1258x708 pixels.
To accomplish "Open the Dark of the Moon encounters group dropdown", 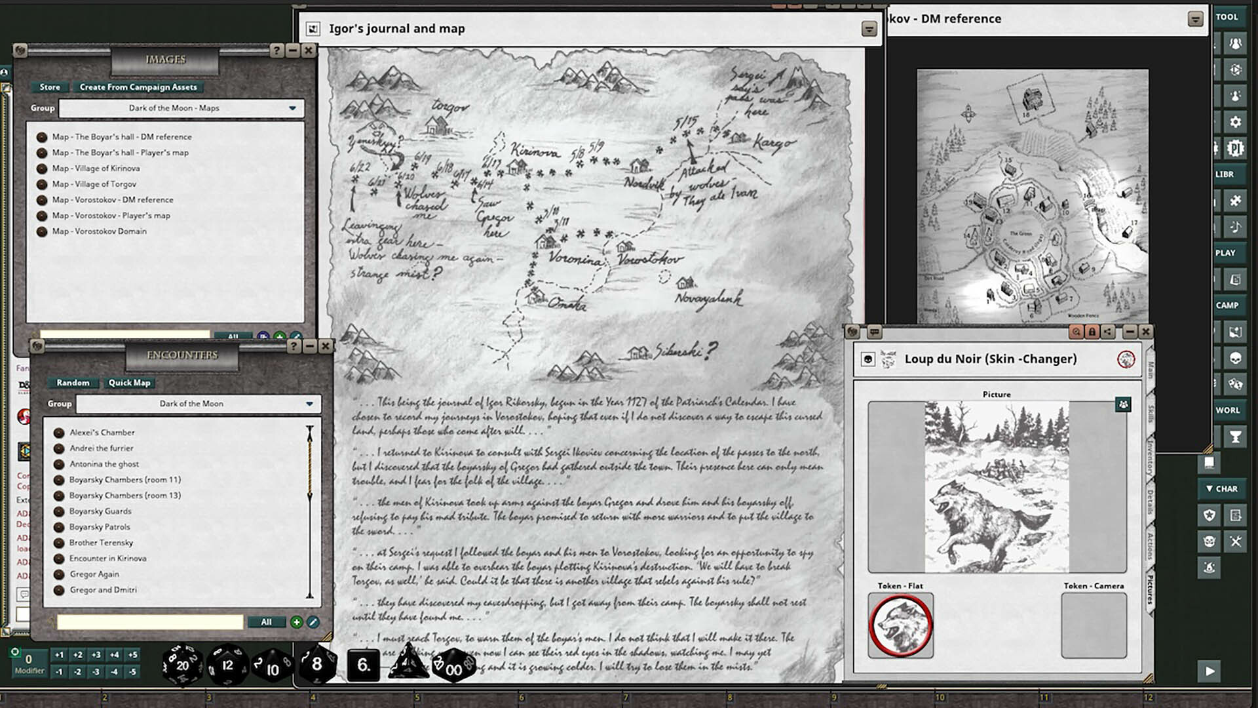I will tap(190, 404).
